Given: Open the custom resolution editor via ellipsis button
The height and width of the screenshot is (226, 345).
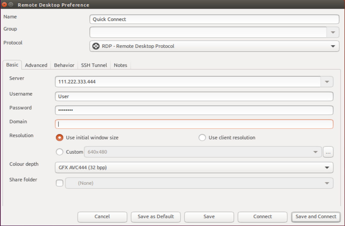Looking at the screenshot, I should click(327, 152).
